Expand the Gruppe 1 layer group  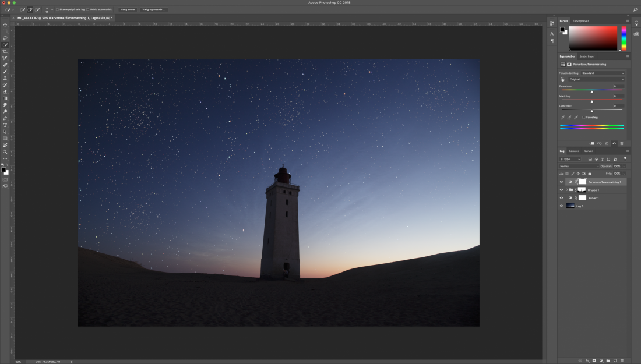pyautogui.click(x=566, y=190)
